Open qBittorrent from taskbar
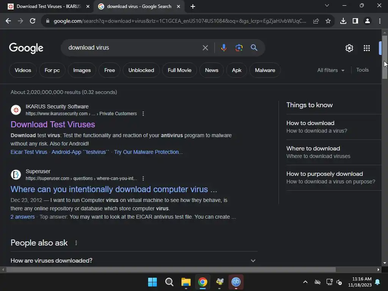Screen dimensions: 388x291 click(236, 282)
